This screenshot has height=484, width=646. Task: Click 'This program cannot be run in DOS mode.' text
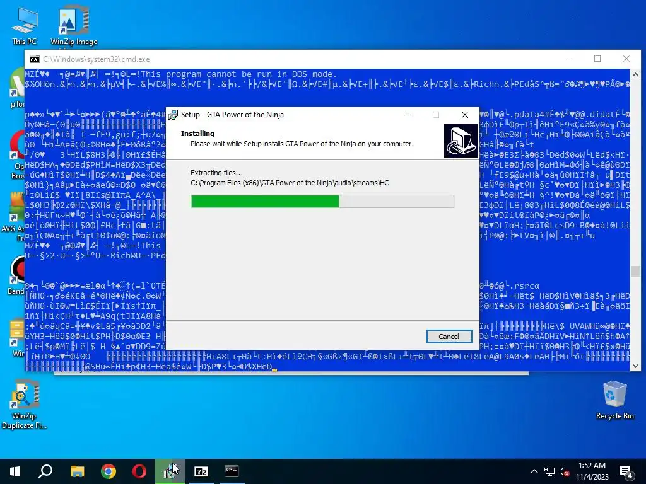click(x=239, y=74)
